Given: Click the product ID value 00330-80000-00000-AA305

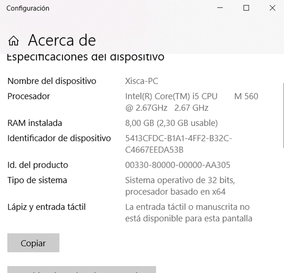Looking at the screenshot, I should 177,165.
